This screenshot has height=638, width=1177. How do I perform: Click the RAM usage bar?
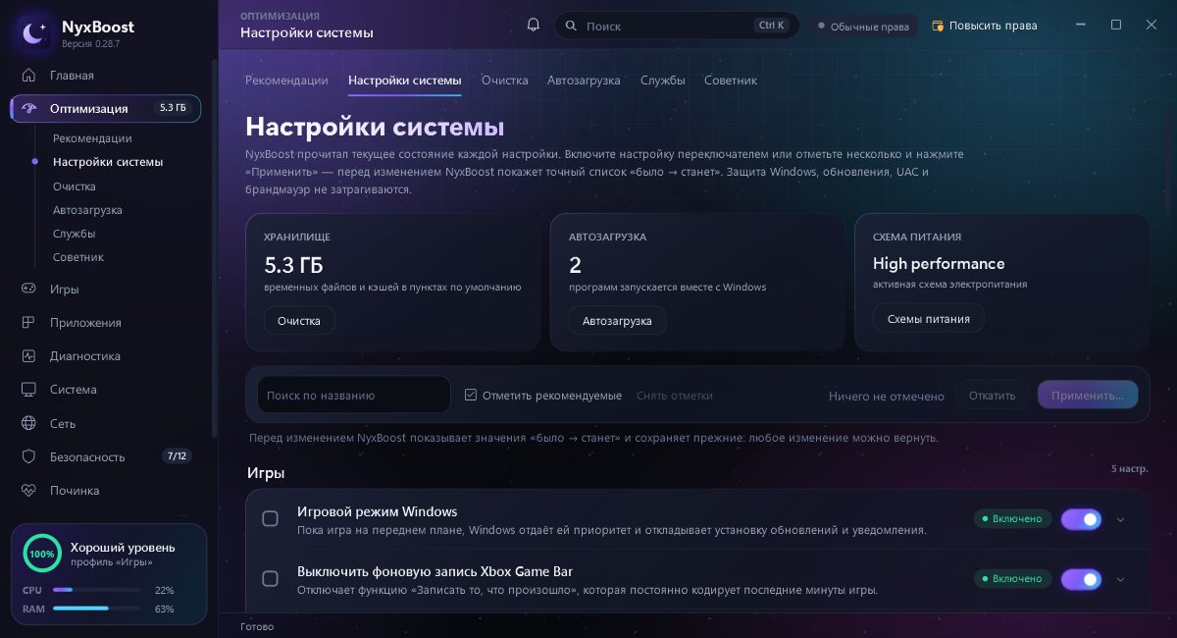click(97, 609)
